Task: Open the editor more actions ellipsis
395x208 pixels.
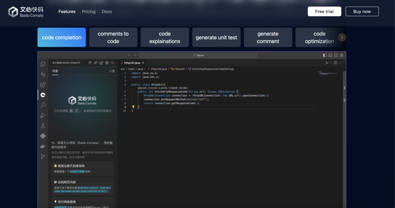Action: pyautogui.click(x=341, y=63)
